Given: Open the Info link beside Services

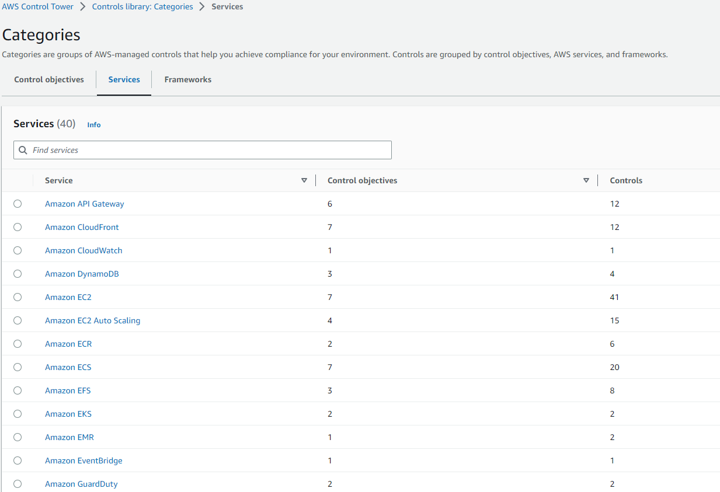Looking at the screenshot, I should 94,125.
